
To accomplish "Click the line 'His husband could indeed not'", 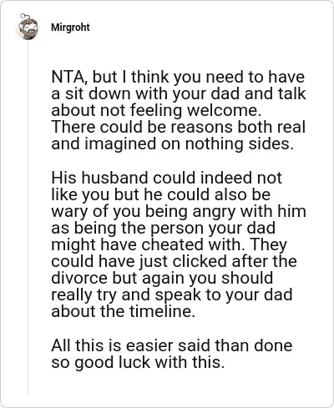I will pyautogui.click(x=166, y=178).
